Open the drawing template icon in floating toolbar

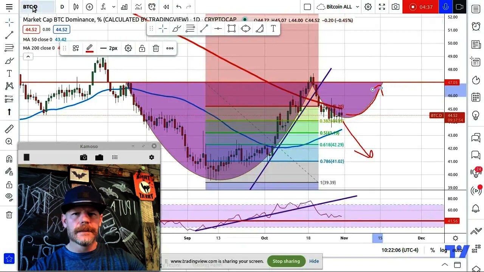pyautogui.click(x=76, y=48)
